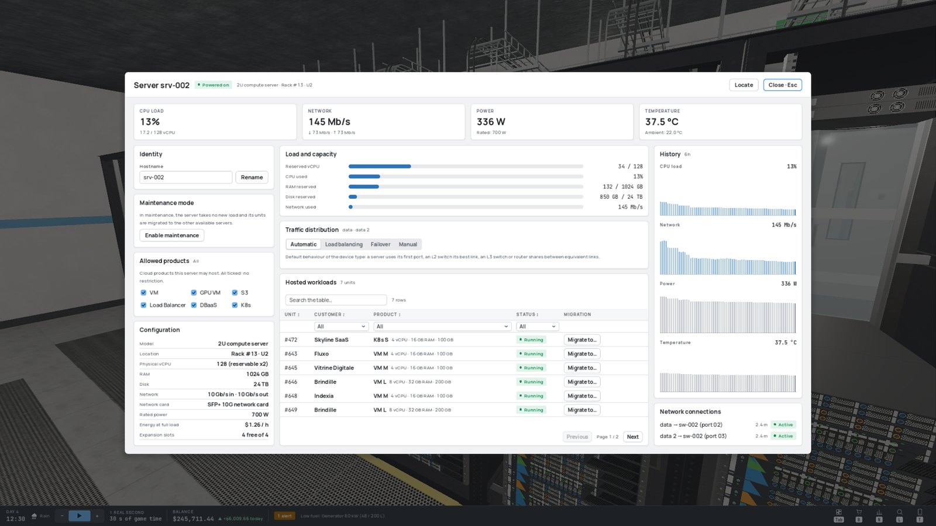
Task: Click the rain weather icon
Action: 34,516
